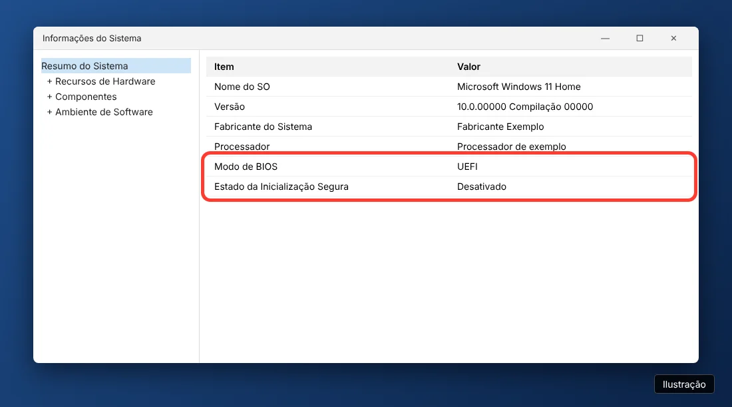Click the Item column header

[x=224, y=67]
